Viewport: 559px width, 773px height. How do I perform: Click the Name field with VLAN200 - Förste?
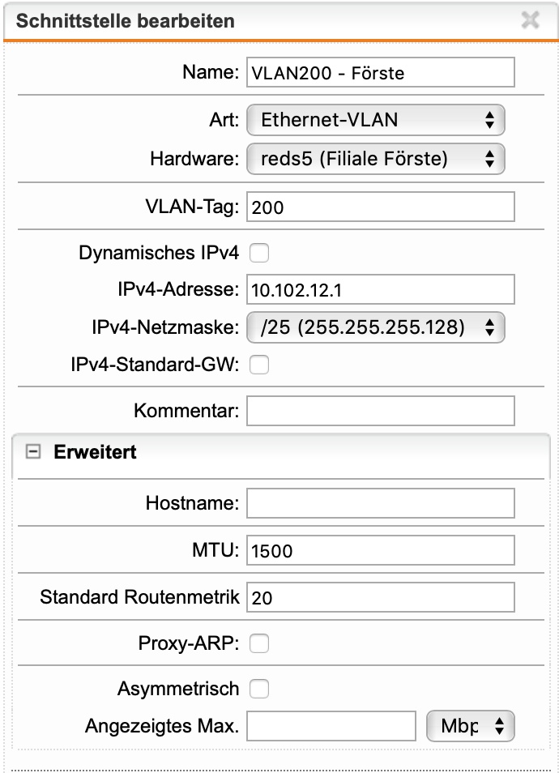(x=380, y=72)
